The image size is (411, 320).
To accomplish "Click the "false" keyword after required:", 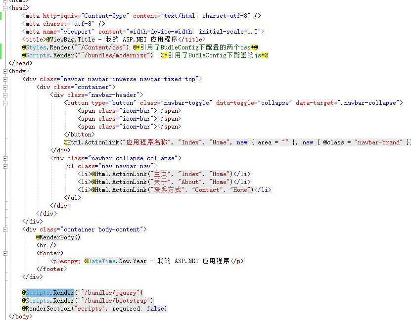I will (x=155, y=309).
